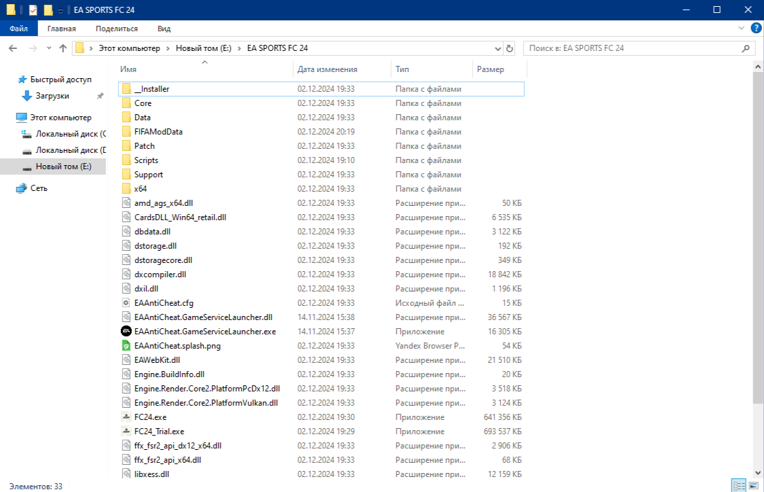This screenshot has width=764, height=492.
Task: Switch to large thumbnails view icon
Action: tap(752, 486)
